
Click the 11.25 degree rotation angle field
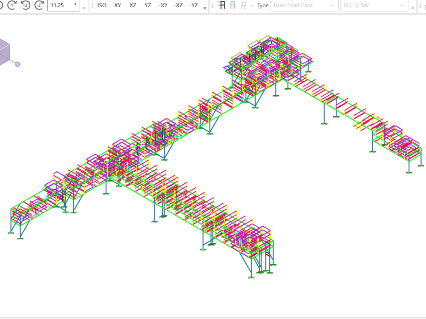pyautogui.click(x=63, y=6)
